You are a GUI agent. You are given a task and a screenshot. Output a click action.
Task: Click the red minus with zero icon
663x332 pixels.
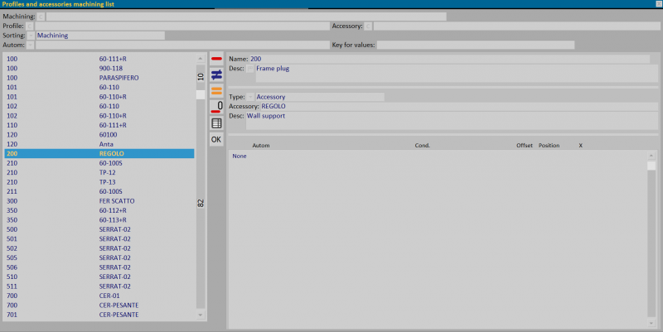tap(216, 107)
